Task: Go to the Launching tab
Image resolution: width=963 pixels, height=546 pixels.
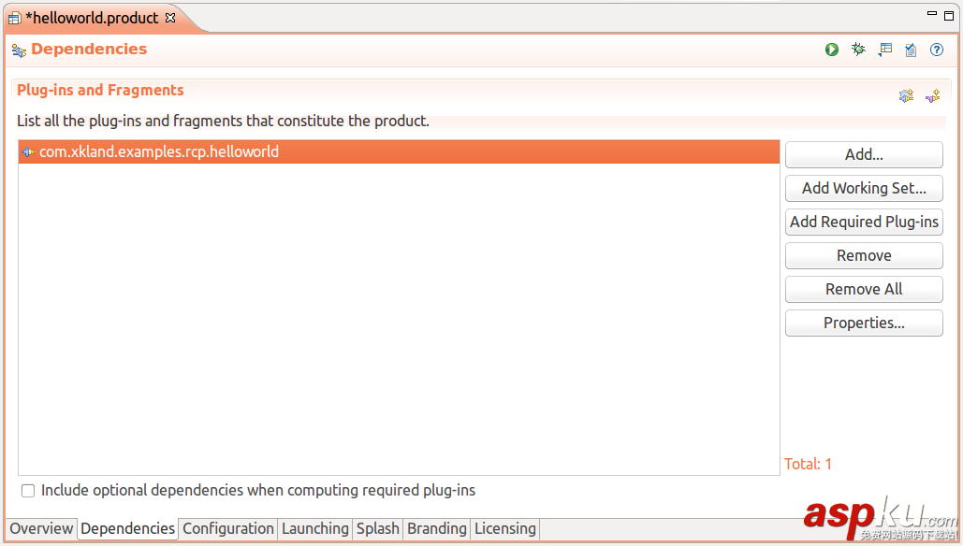Action: 315,529
